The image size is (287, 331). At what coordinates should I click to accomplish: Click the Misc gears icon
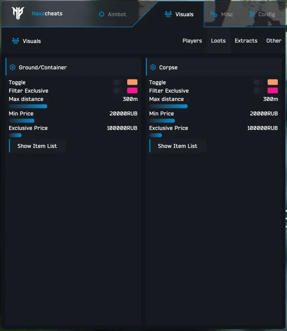[214, 14]
